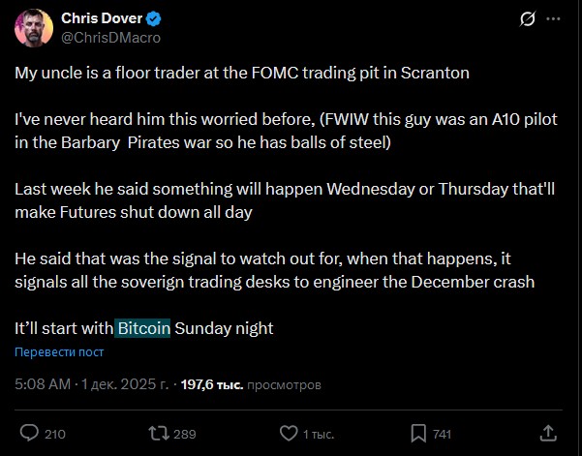
Task: Bookmark this post
Action: point(417,433)
